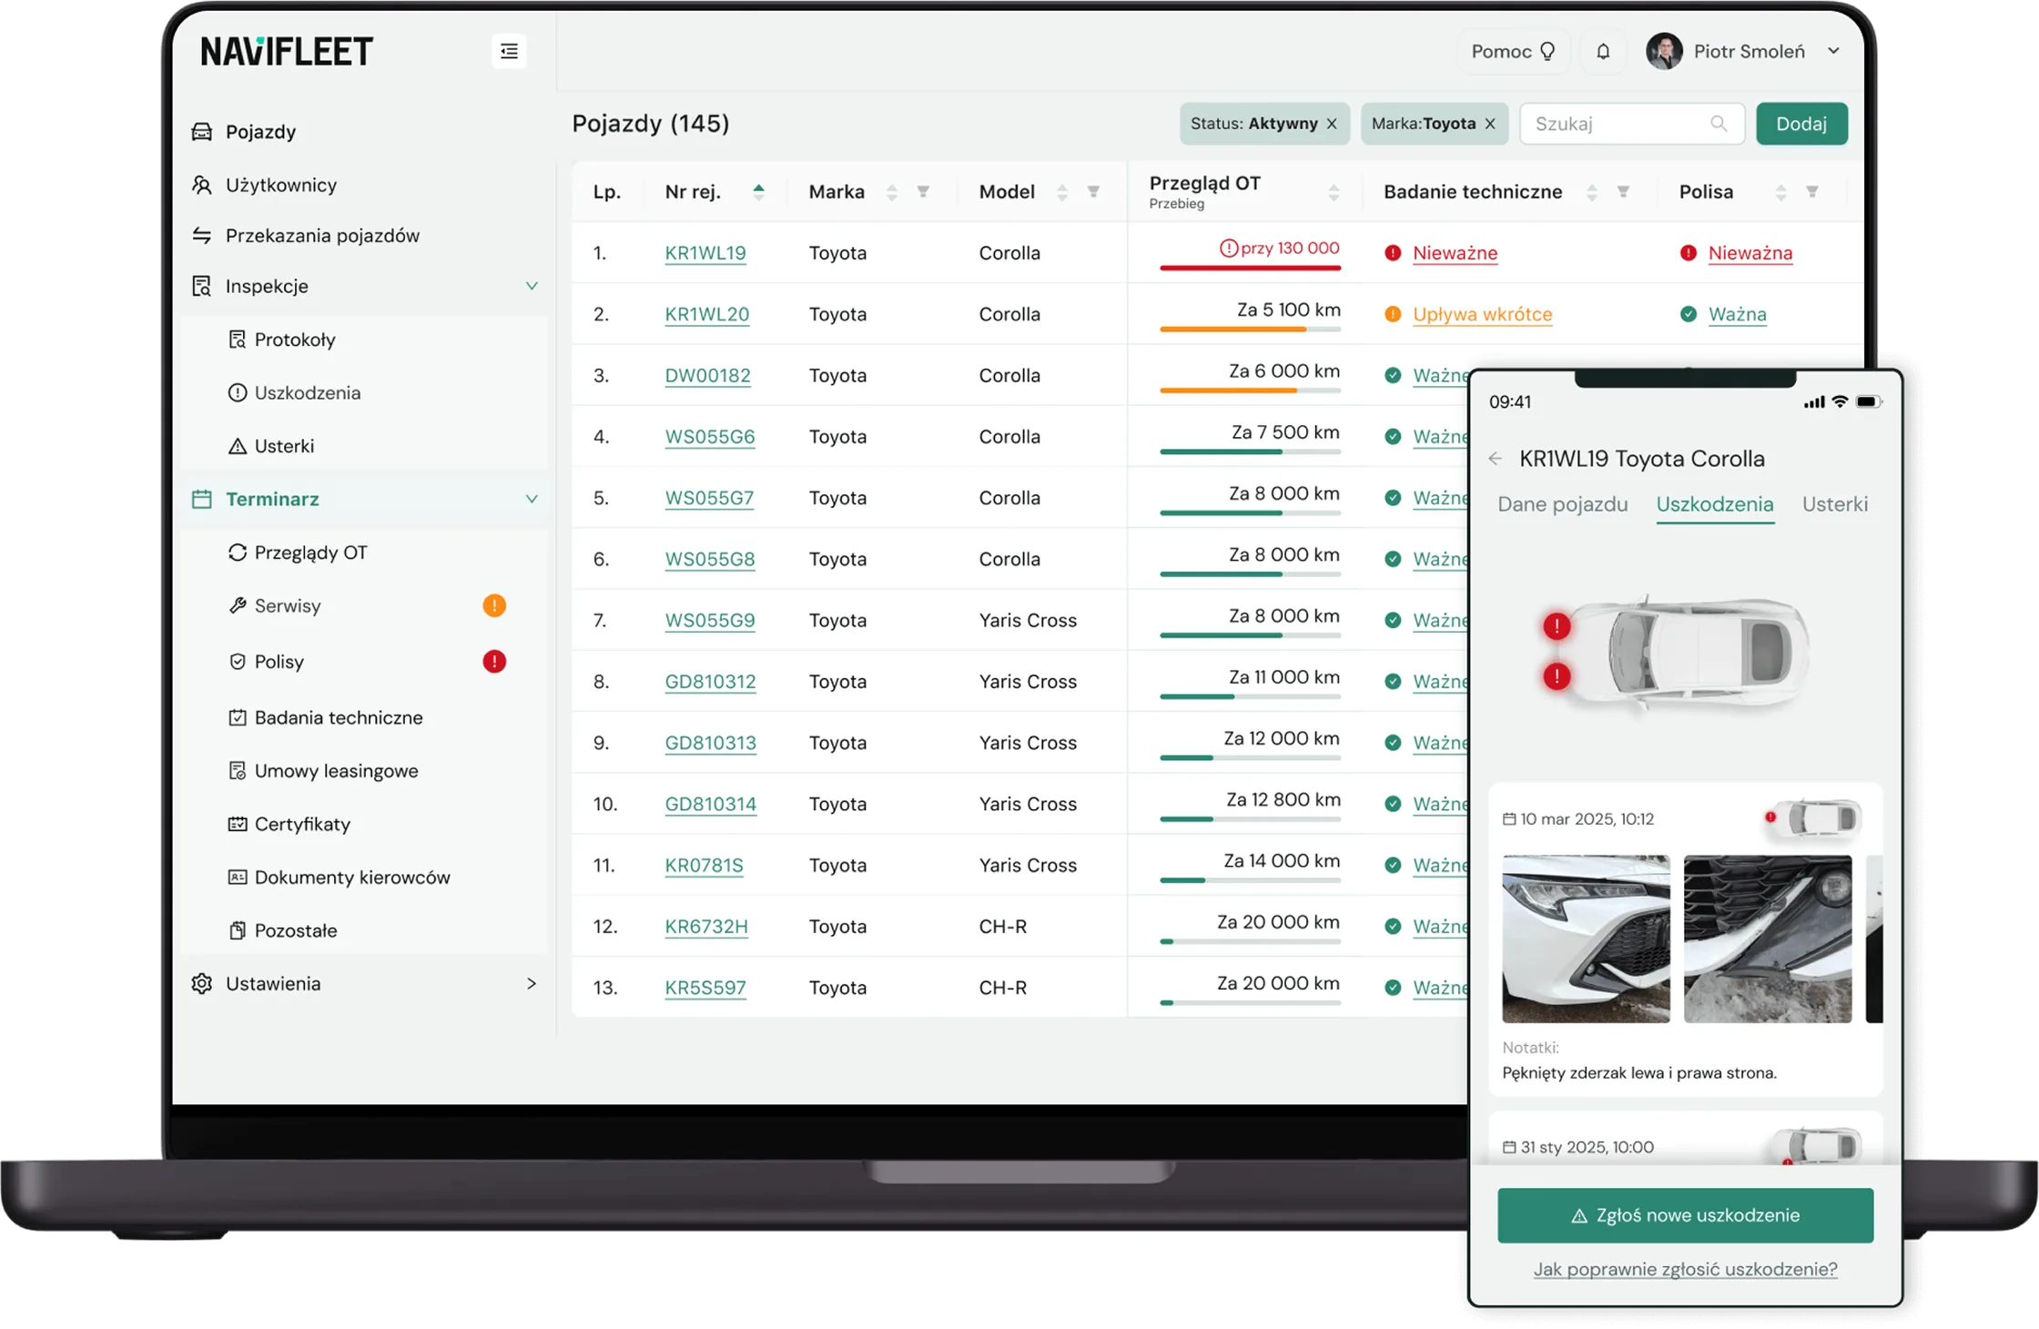The height and width of the screenshot is (1329, 2039).
Task: Expand the Ustawienia section arrow
Action: point(532,983)
